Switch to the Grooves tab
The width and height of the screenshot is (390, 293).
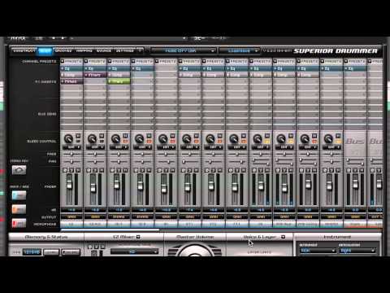[x=63, y=50]
